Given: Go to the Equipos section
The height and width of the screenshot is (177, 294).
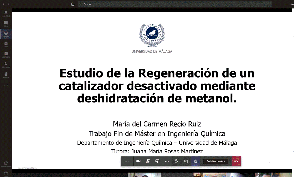Looking at the screenshot, I should 6,34.
